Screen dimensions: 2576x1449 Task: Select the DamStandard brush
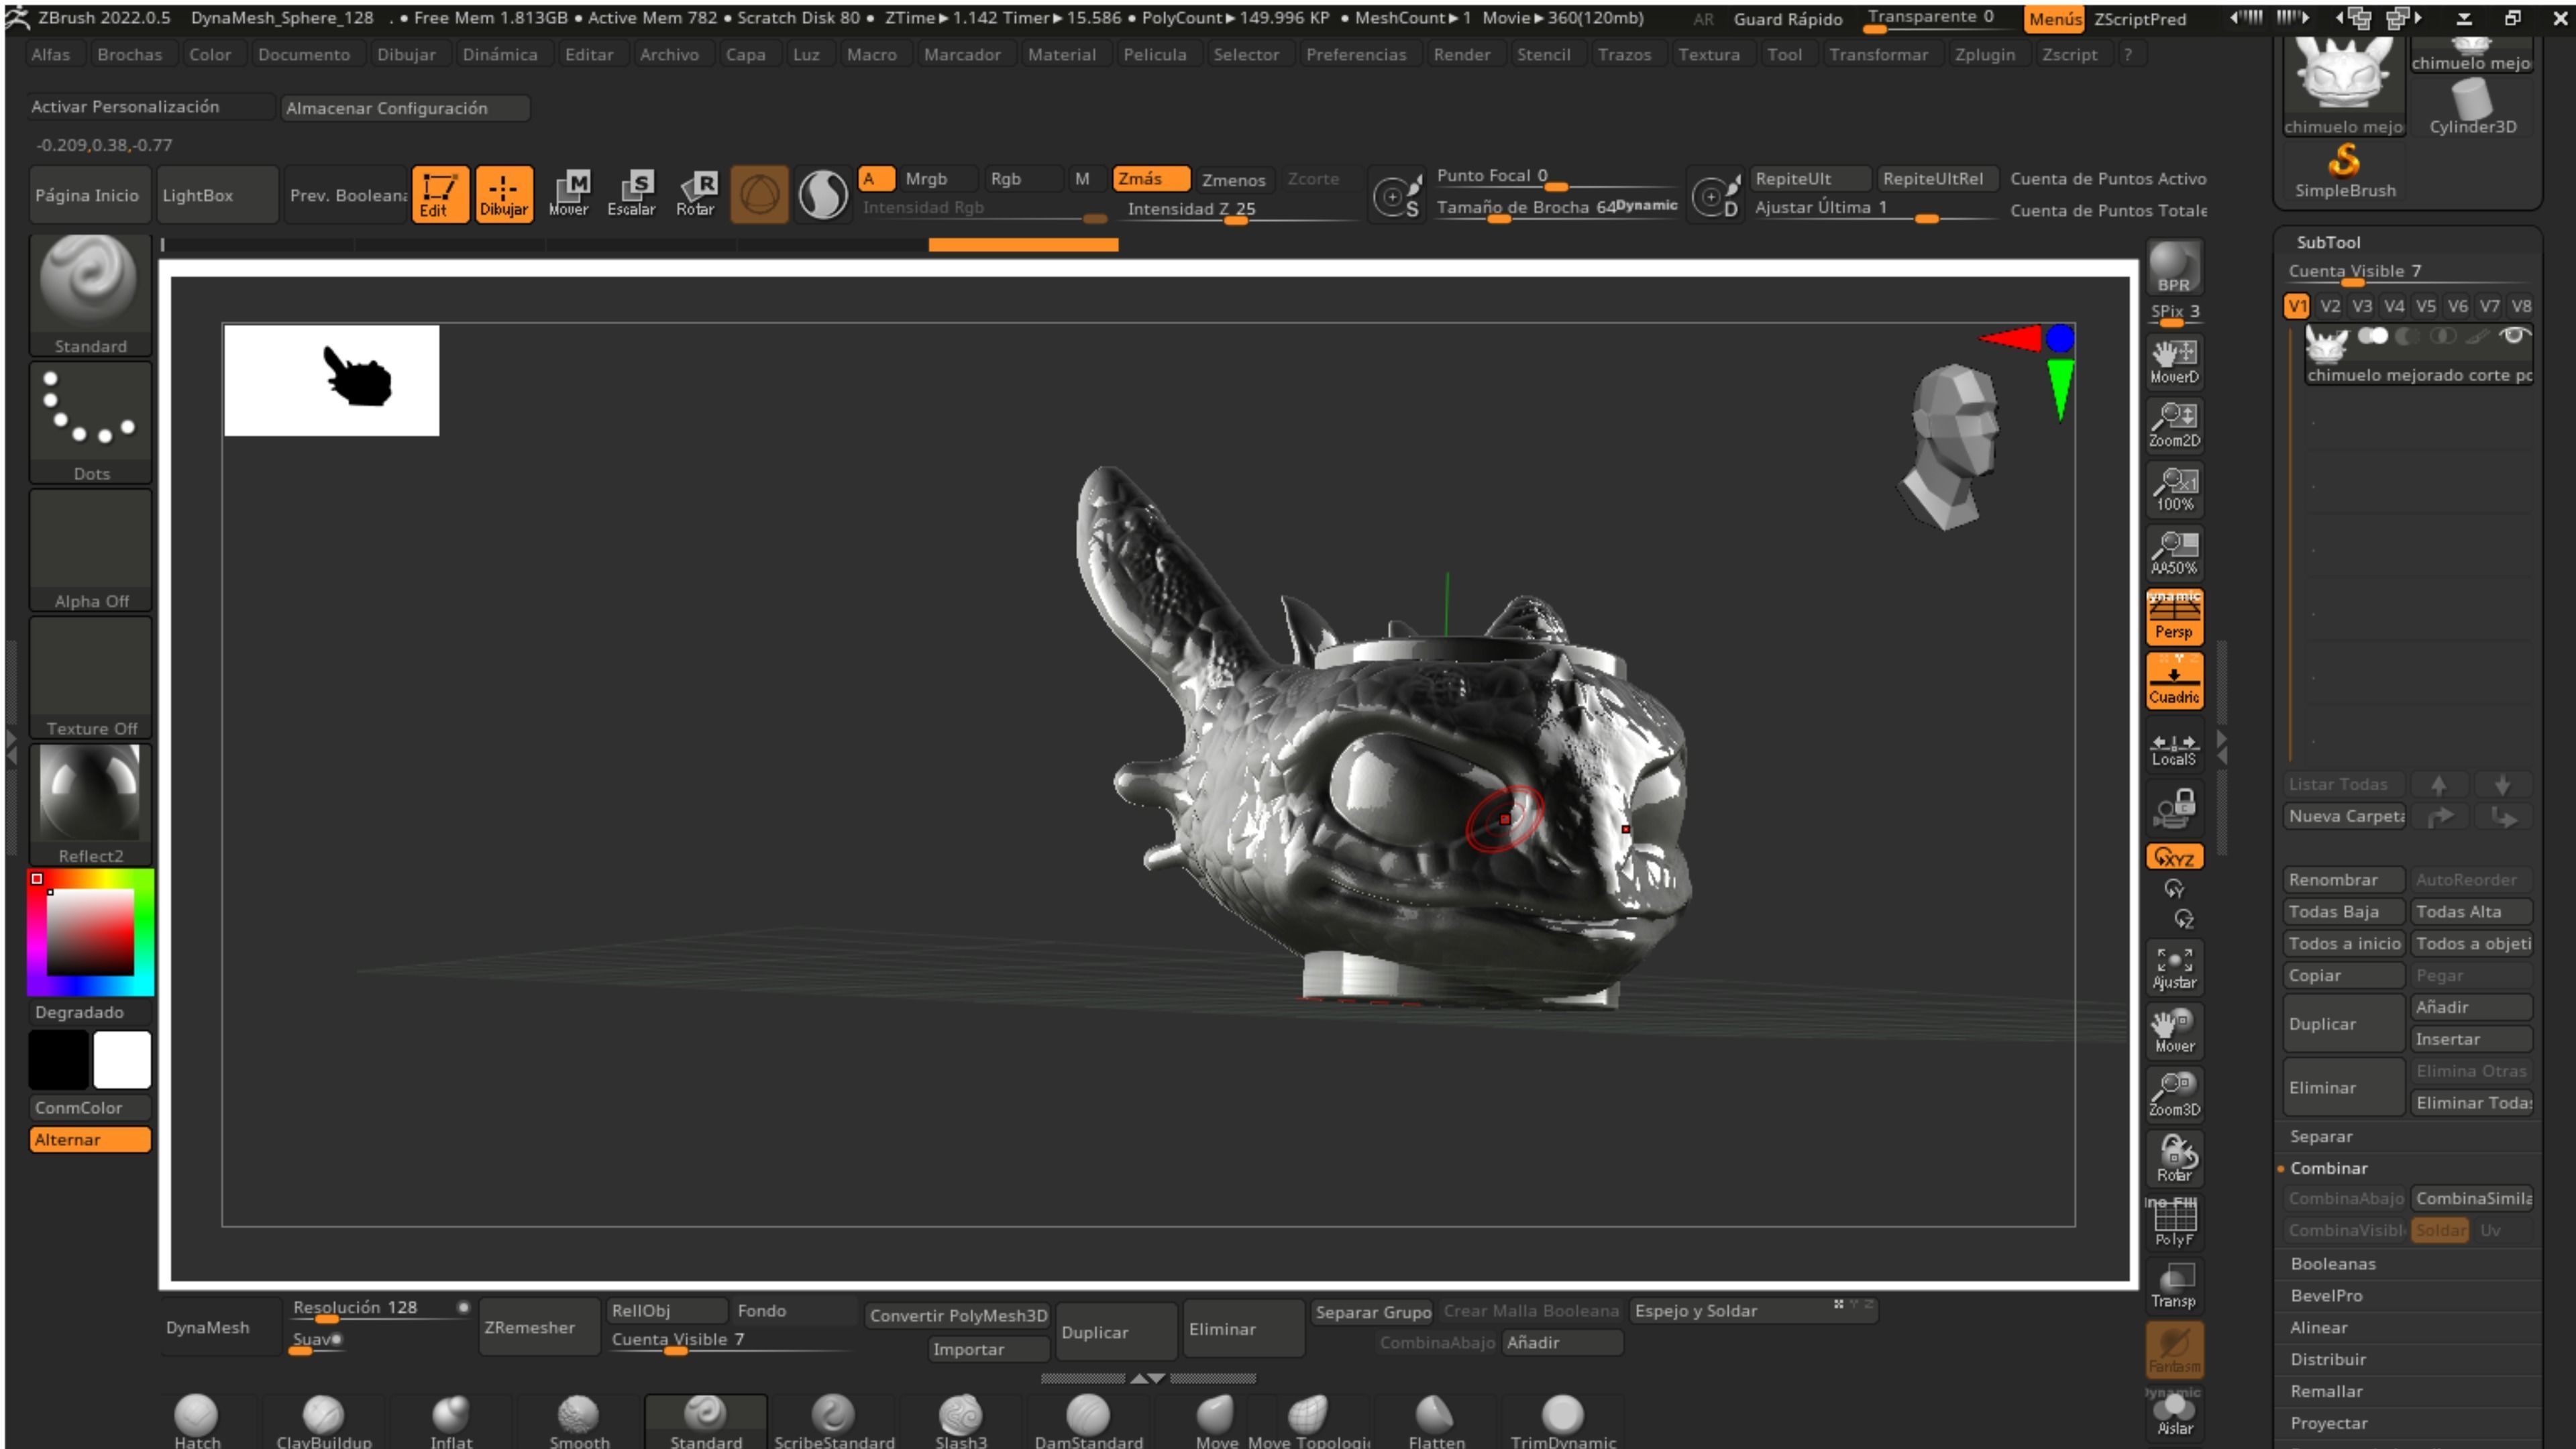1089,1422
